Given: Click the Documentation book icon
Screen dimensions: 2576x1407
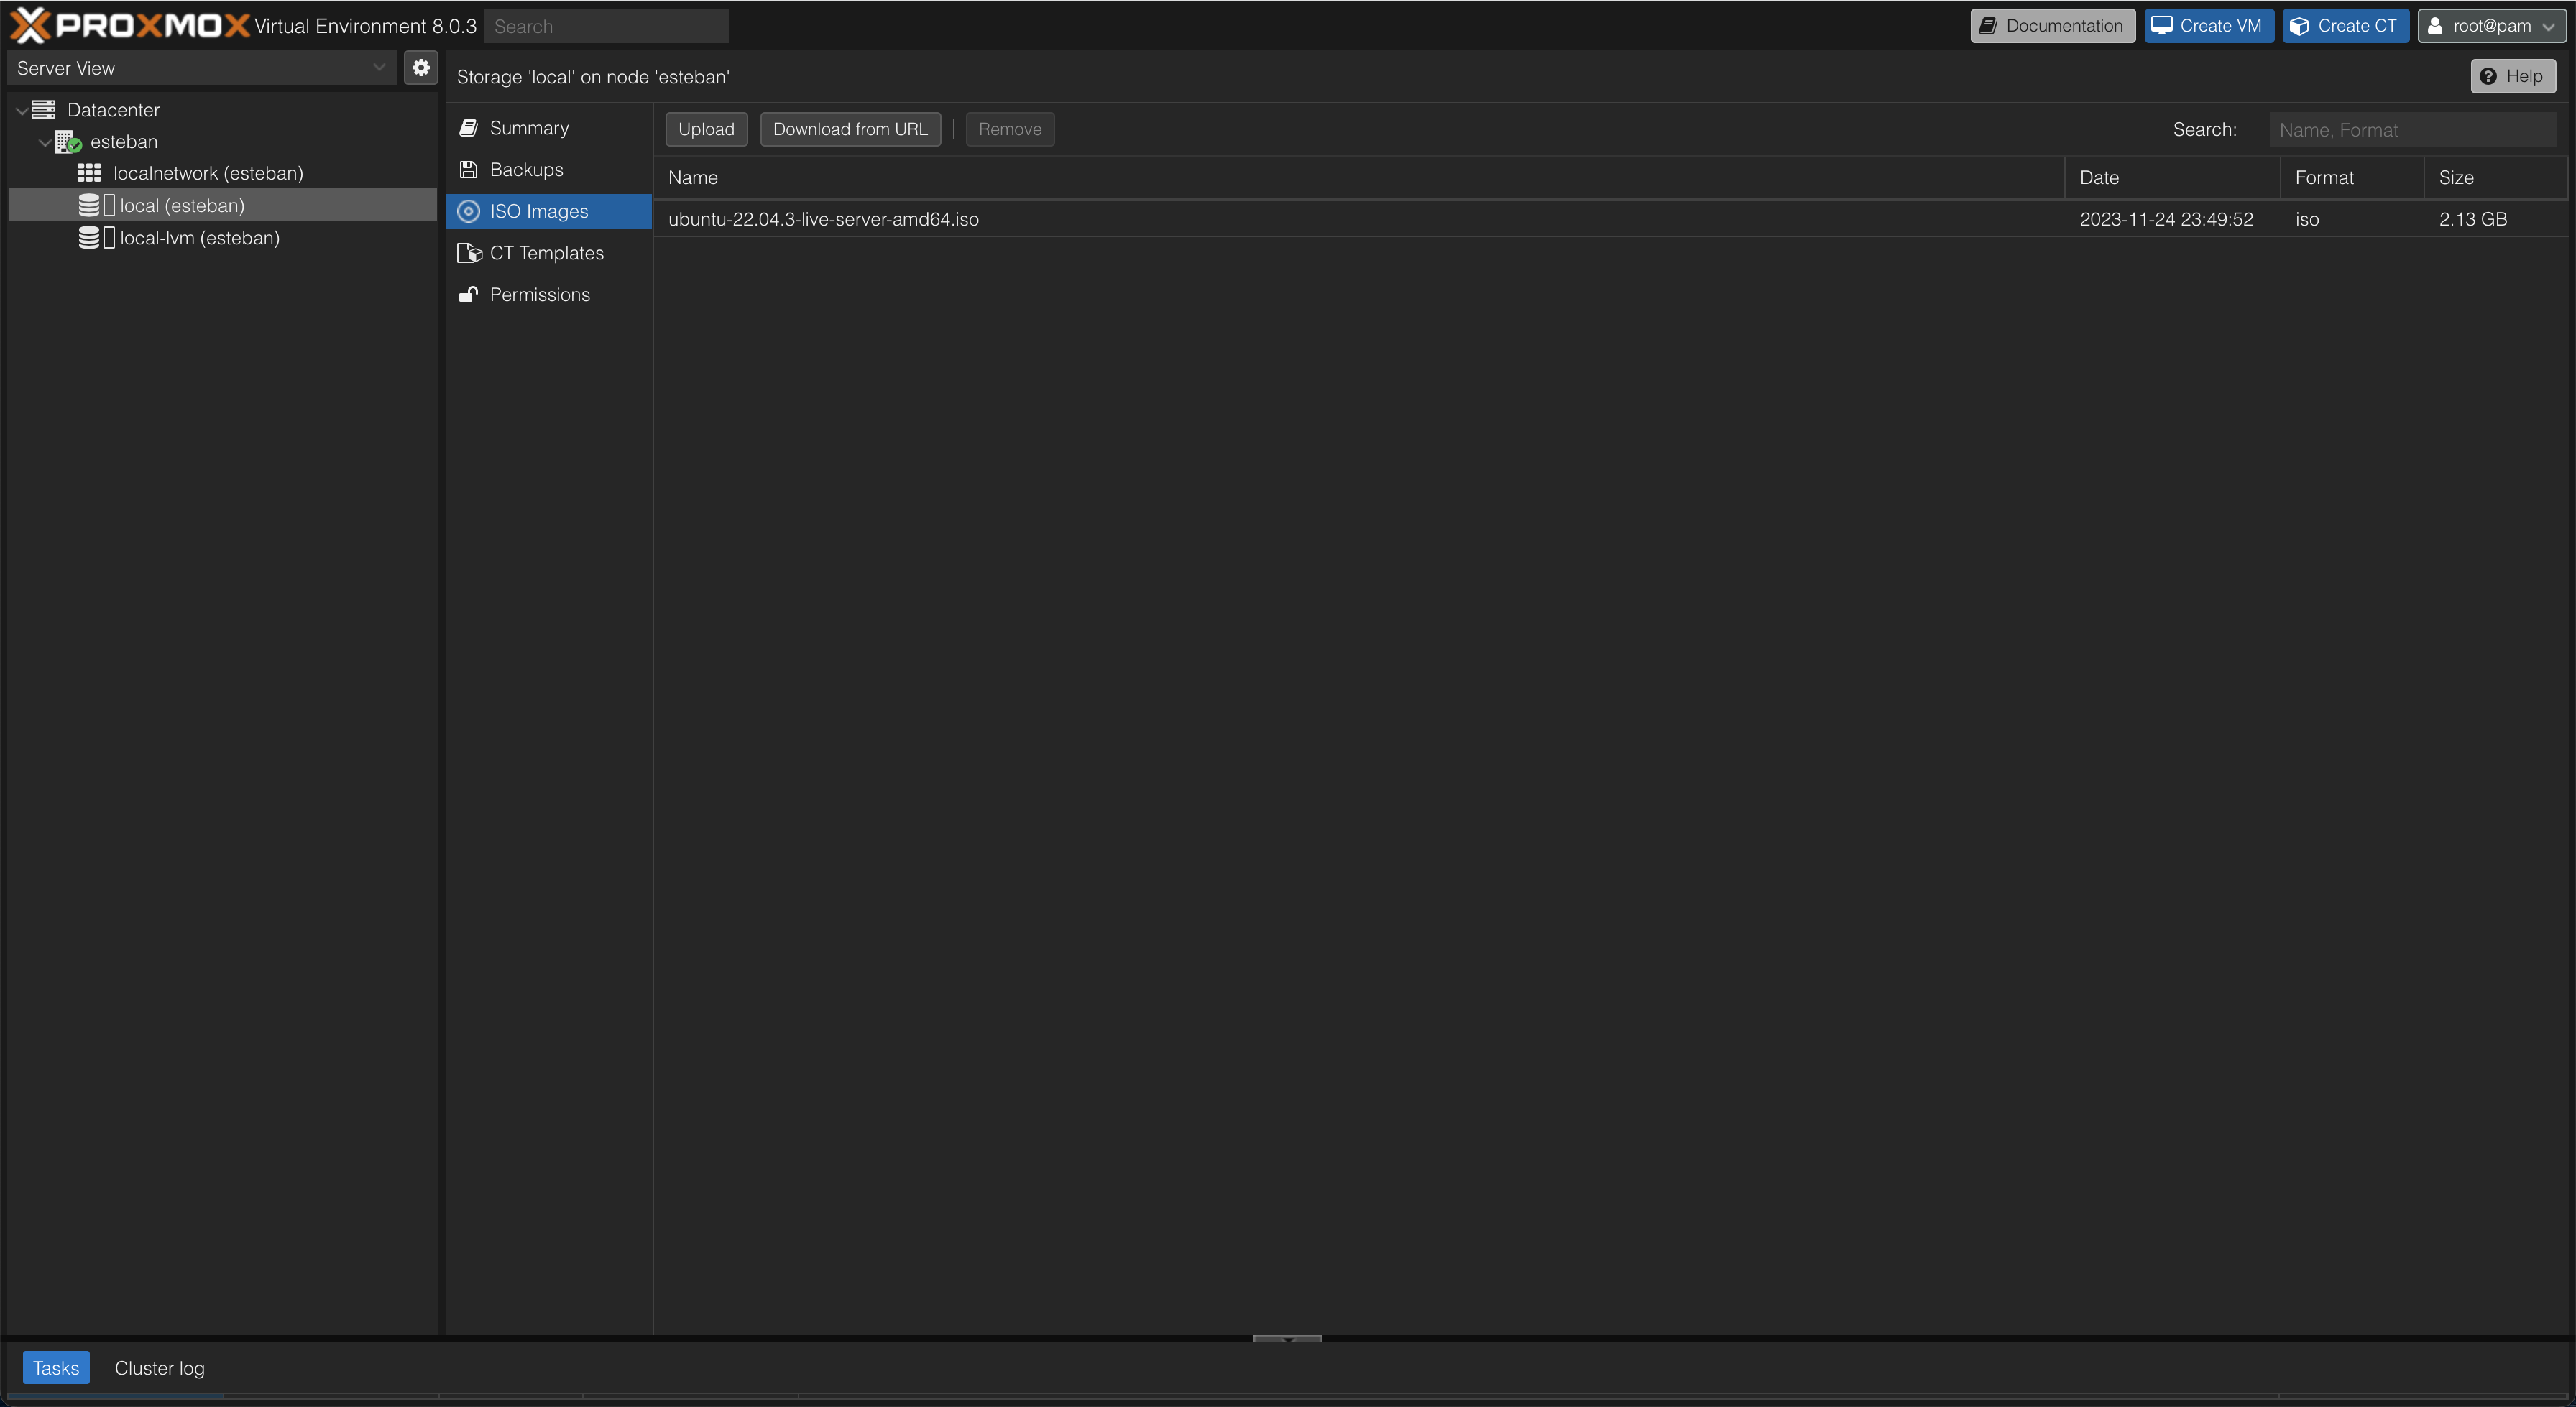Looking at the screenshot, I should pyautogui.click(x=1988, y=26).
